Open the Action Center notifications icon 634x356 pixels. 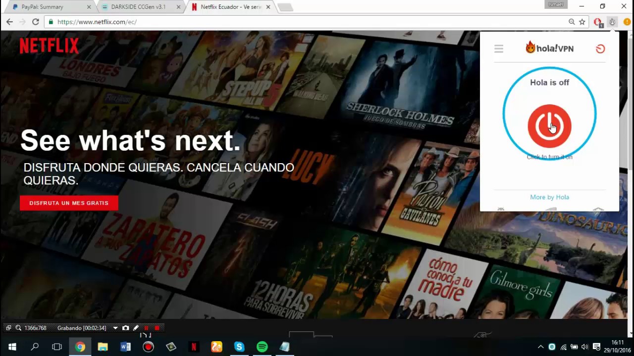click(x=597, y=347)
